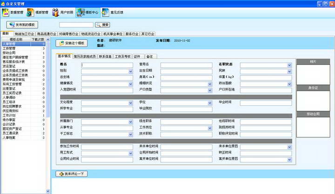335x194 pixels.
Task: Select the 货运登记 template row
Action: pyautogui.click(x=24, y=66)
